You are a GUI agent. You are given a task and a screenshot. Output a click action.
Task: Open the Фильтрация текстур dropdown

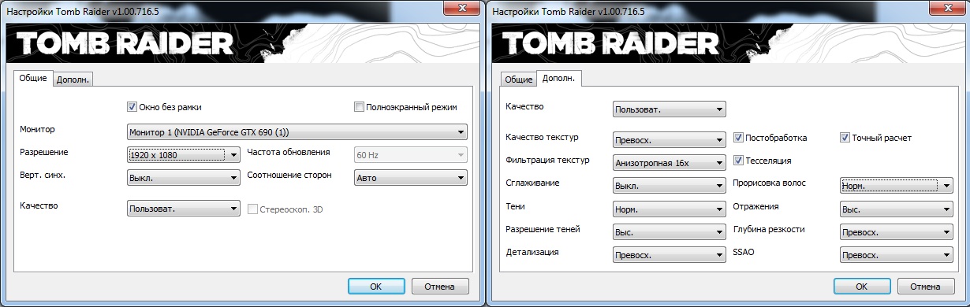(669, 163)
